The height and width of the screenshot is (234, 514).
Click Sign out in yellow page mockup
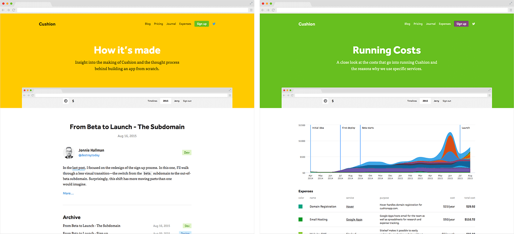[187, 101]
